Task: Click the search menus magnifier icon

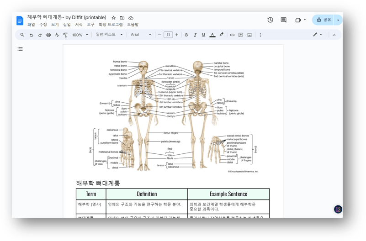Action: (x=22, y=35)
